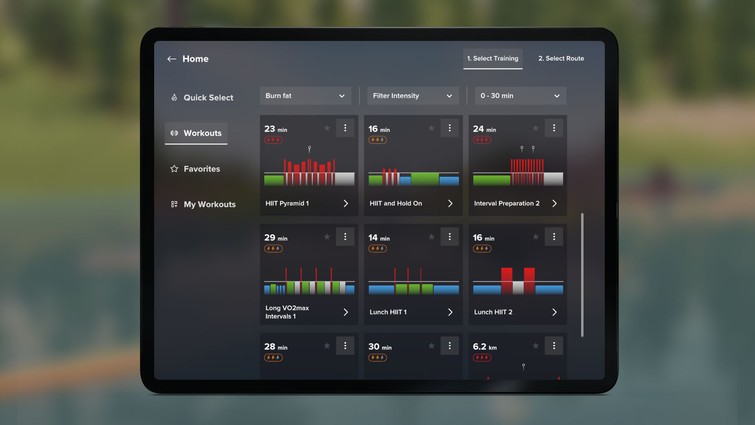Viewport: 755px width, 425px height.
Task: Open more options on the 28 min card
Action: coord(345,346)
